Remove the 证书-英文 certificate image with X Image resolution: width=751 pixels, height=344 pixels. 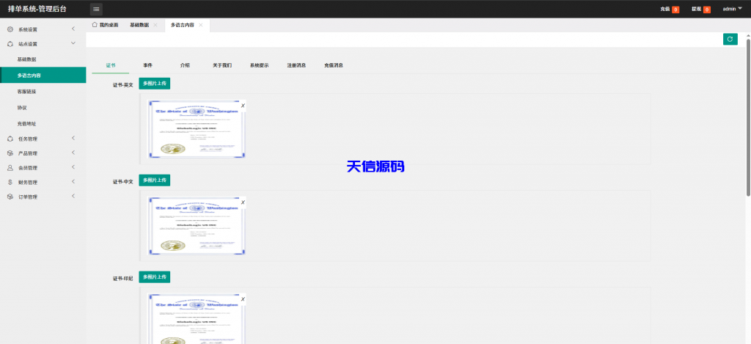point(243,106)
